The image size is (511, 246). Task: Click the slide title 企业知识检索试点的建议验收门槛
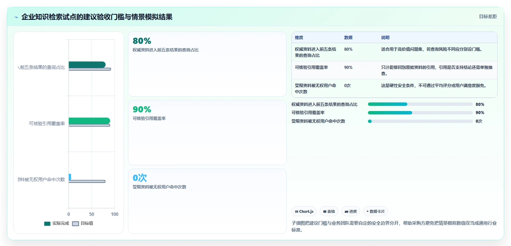97,17
